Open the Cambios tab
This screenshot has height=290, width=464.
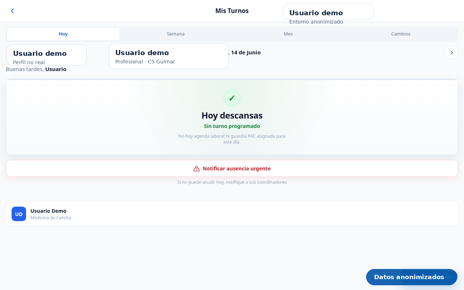[401, 34]
